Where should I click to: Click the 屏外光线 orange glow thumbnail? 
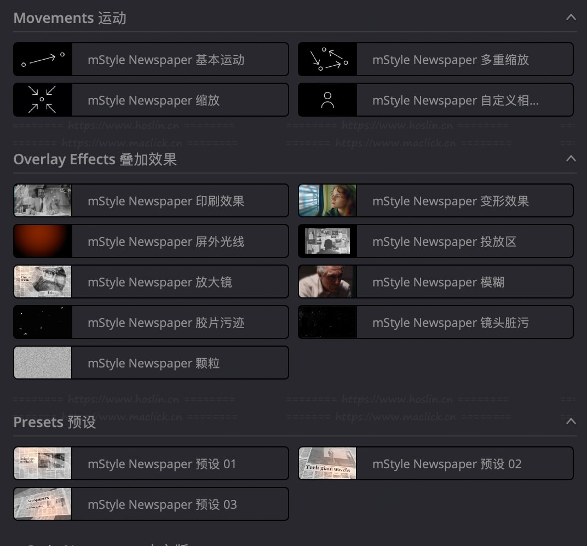point(43,241)
